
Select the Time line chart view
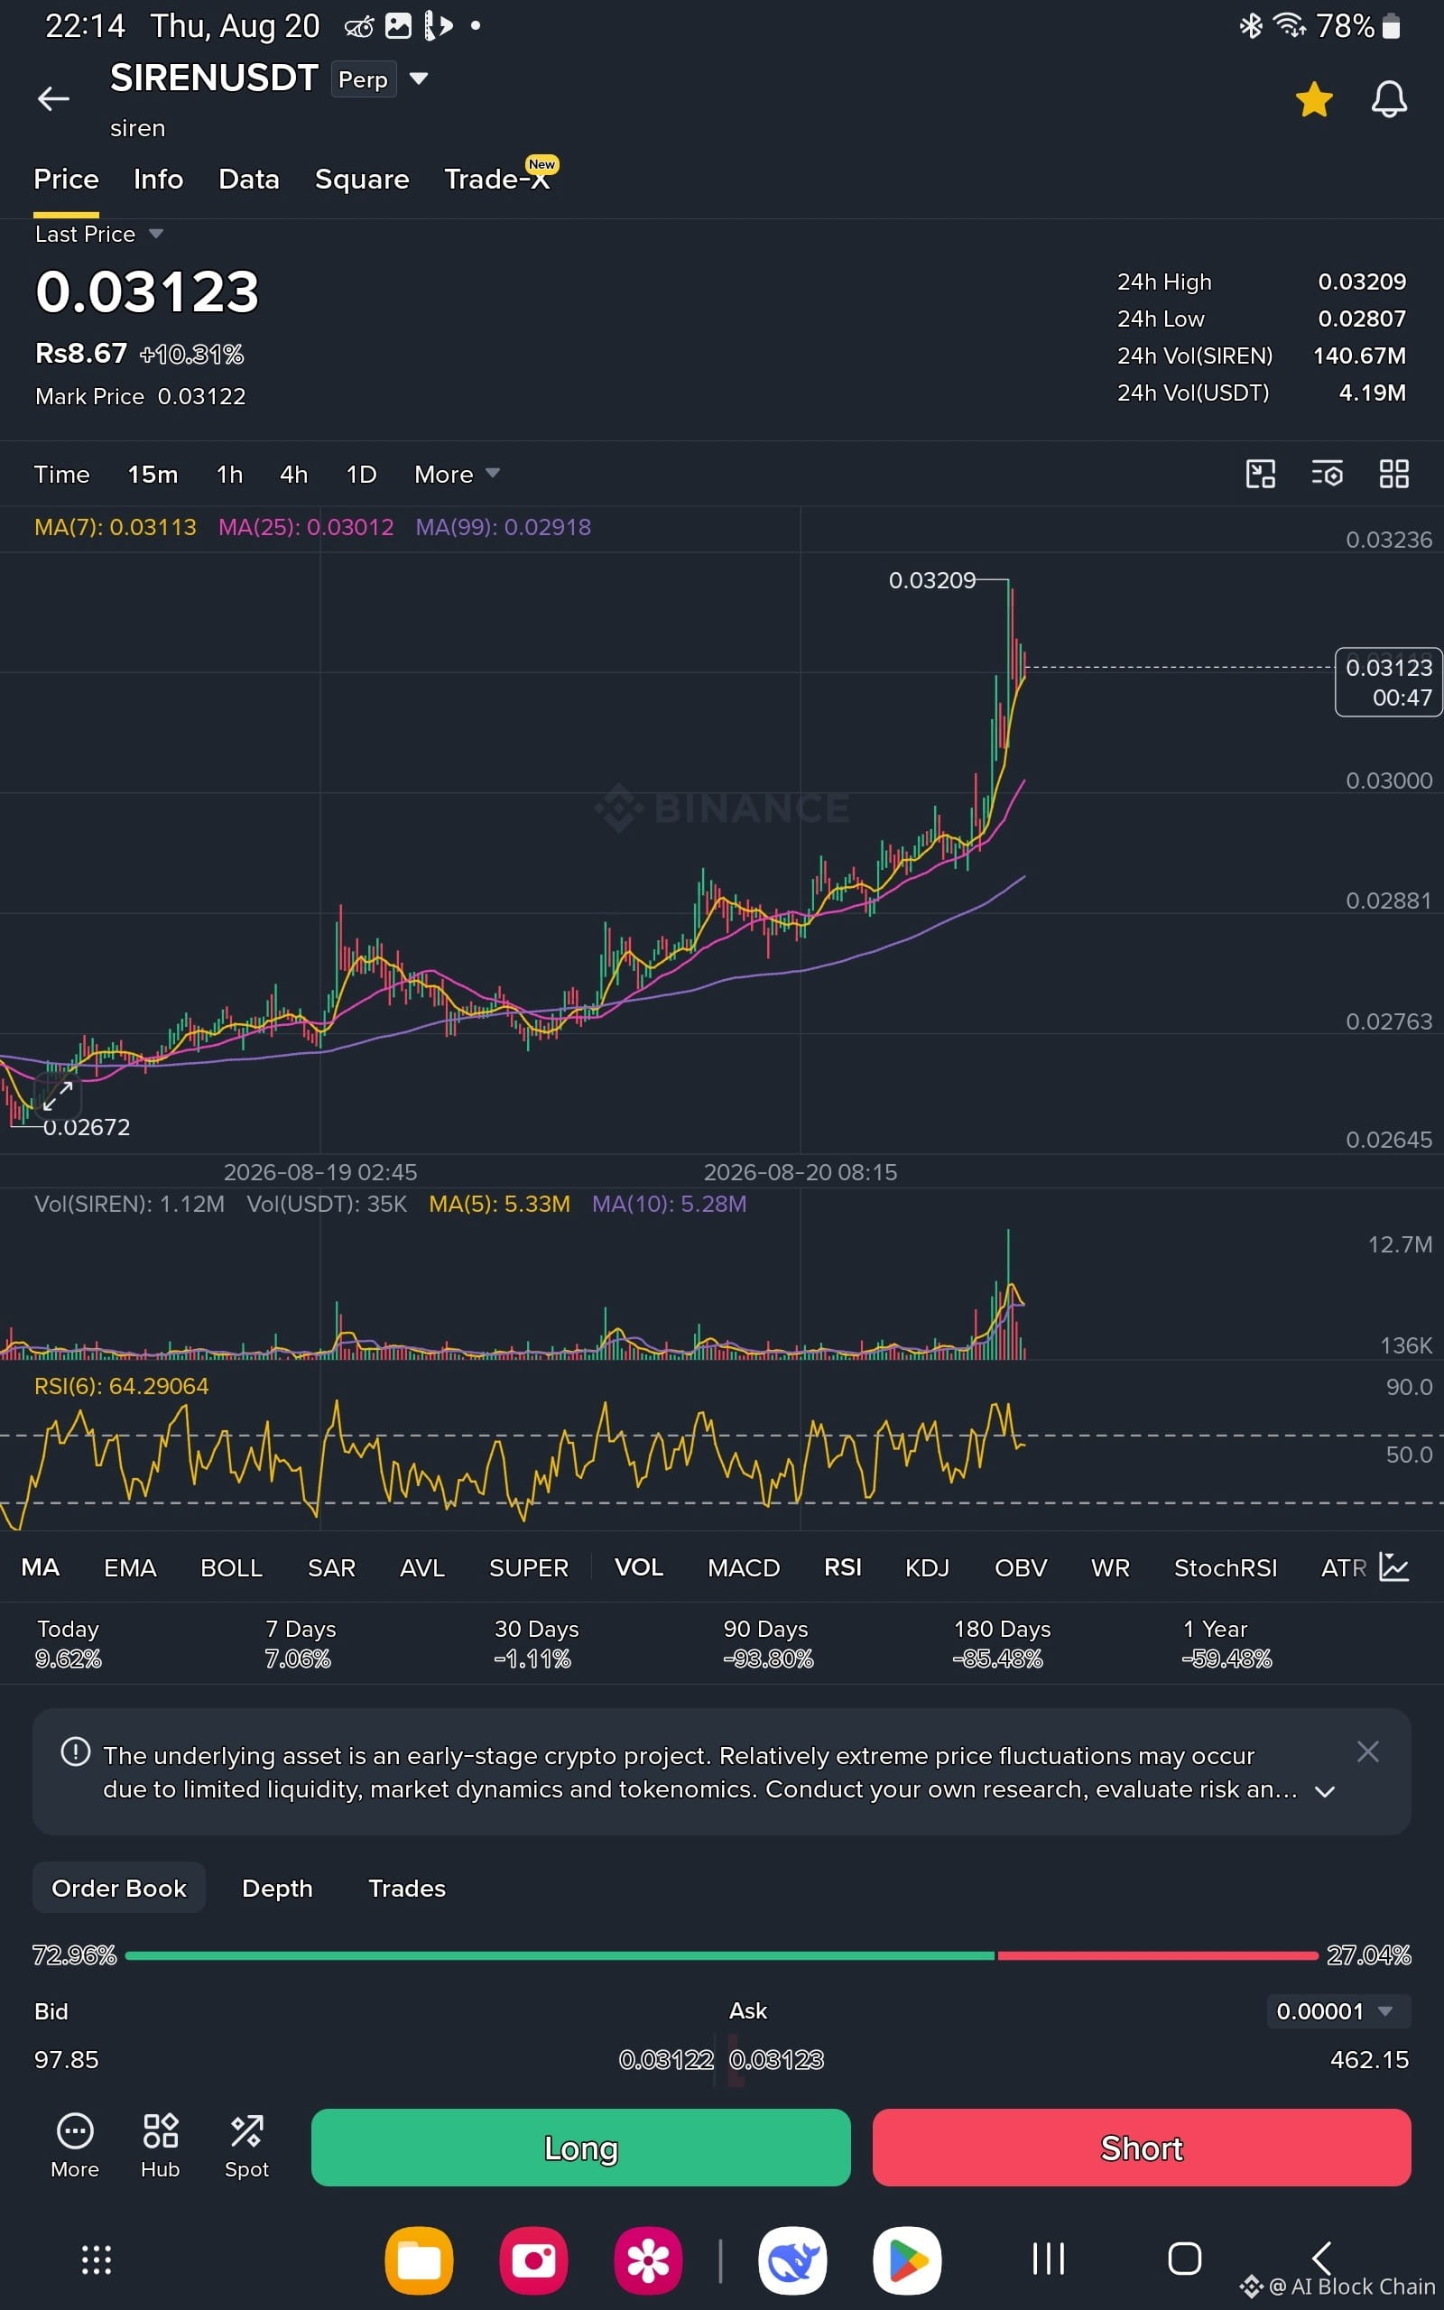pos(62,475)
